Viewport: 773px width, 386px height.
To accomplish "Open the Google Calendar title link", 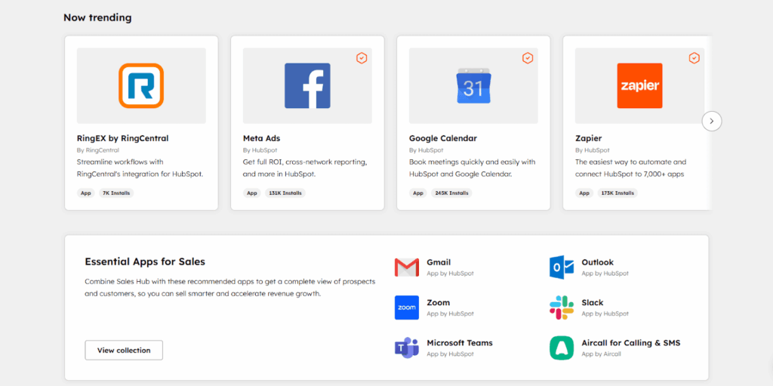I will 442,138.
